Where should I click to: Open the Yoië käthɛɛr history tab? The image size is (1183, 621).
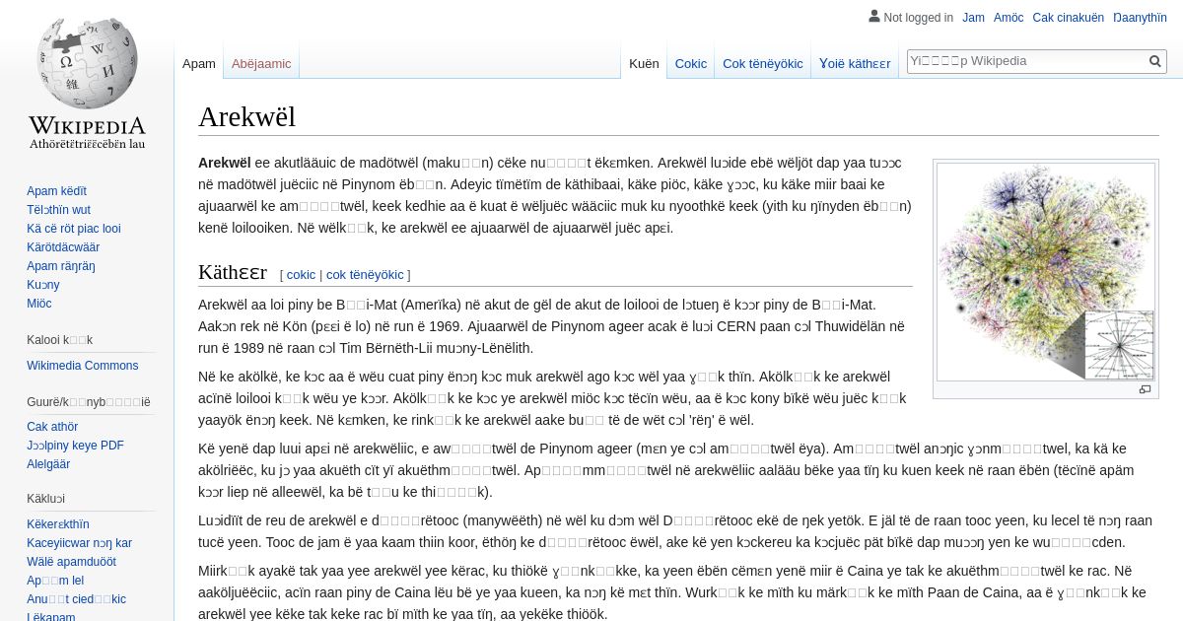855,63
